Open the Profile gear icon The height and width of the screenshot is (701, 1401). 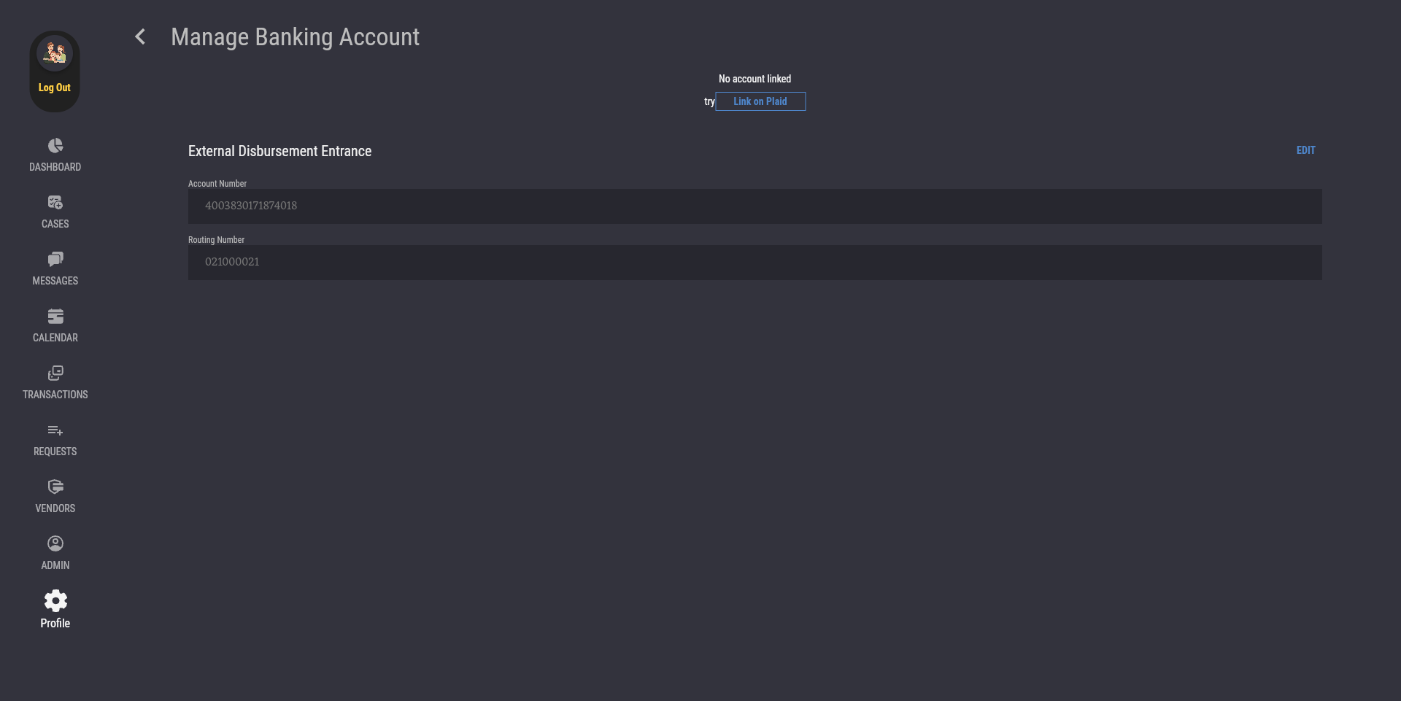(55, 601)
